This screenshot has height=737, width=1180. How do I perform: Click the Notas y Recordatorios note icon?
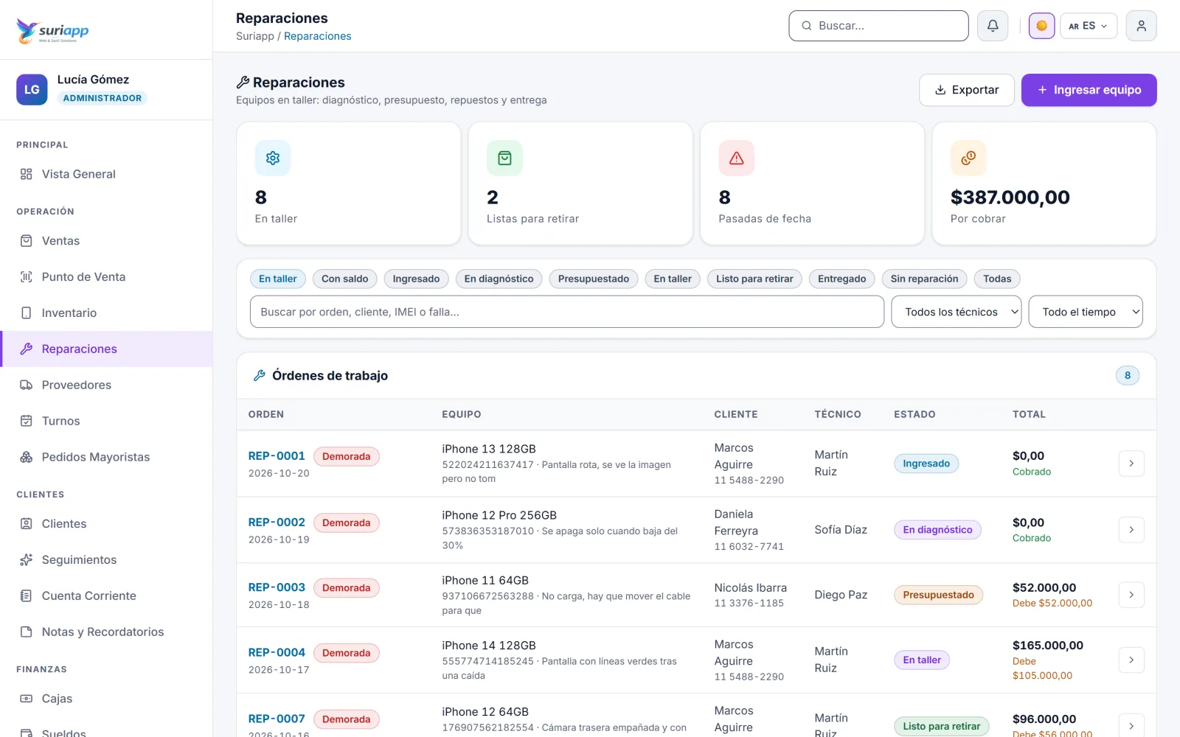(x=27, y=632)
